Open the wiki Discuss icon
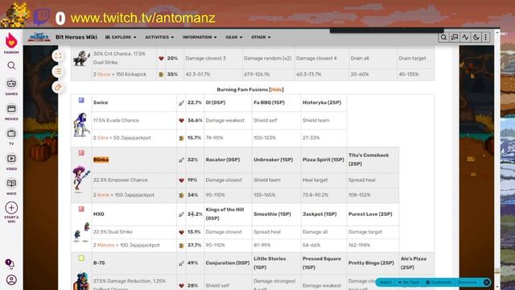Viewport: 515px width, 290px height. [x=455, y=37]
